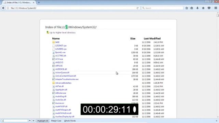Open AuxiliaryDisplayApi.dll link
Image resolution: width=219 pixels, height=123 pixels.
tap(65, 117)
